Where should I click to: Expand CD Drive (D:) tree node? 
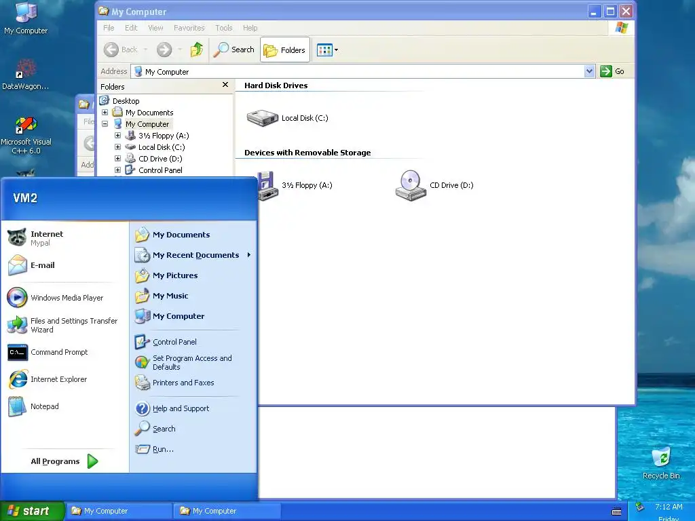tap(117, 159)
